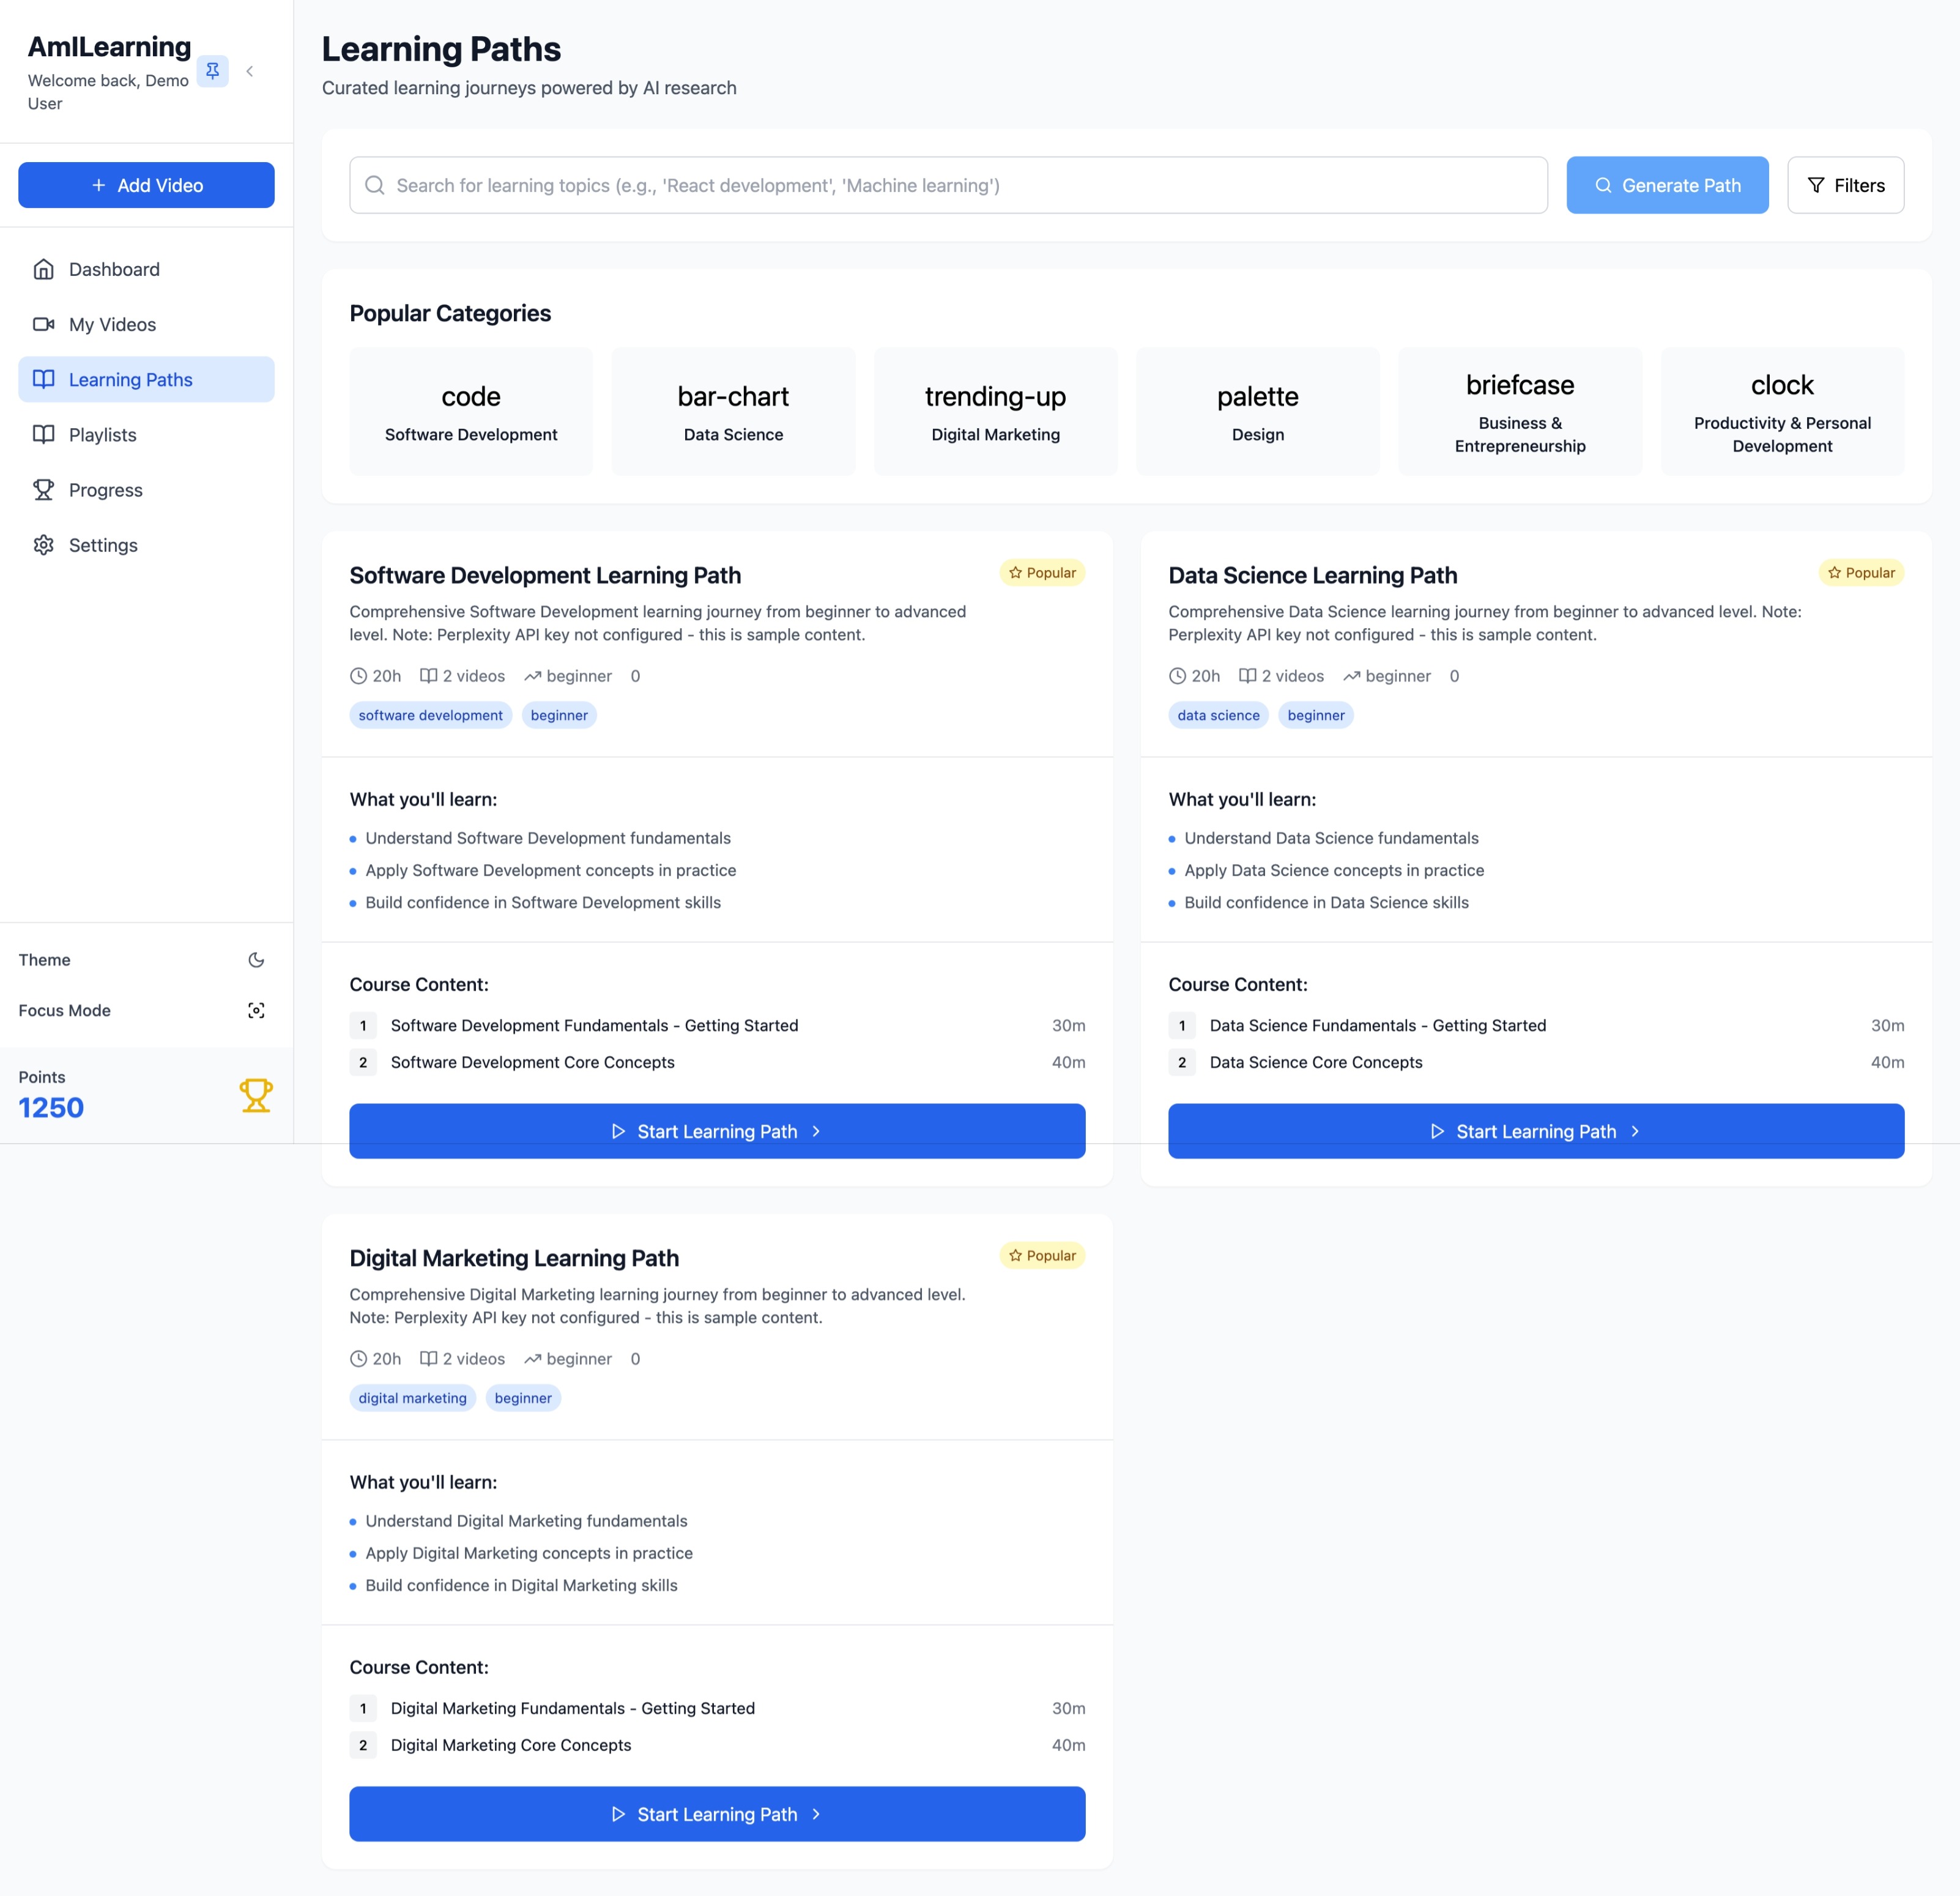Click the Add Video button
The image size is (1960, 1896).
coord(146,185)
